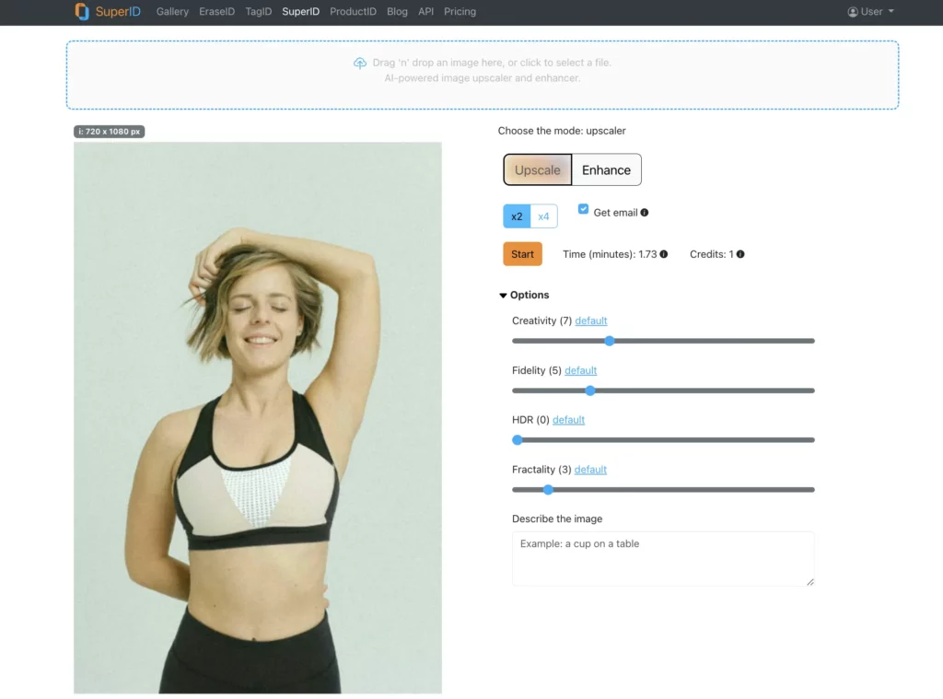Select the x2 scale option
The image size is (943, 699).
517,216
